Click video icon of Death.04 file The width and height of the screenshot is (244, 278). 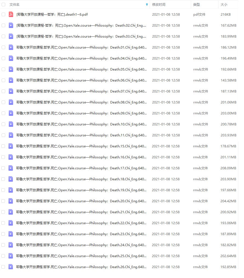pos(11,58)
